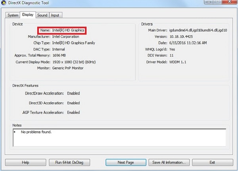Screen dimensions: 238x171
Task: Advance with the Next Page button
Action: pyautogui.click(x=126, y=162)
